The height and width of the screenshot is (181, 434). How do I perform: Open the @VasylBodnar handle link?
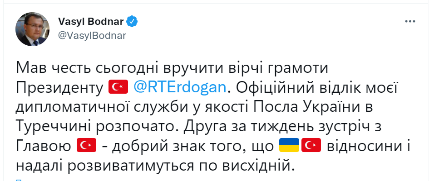[x=93, y=36]
